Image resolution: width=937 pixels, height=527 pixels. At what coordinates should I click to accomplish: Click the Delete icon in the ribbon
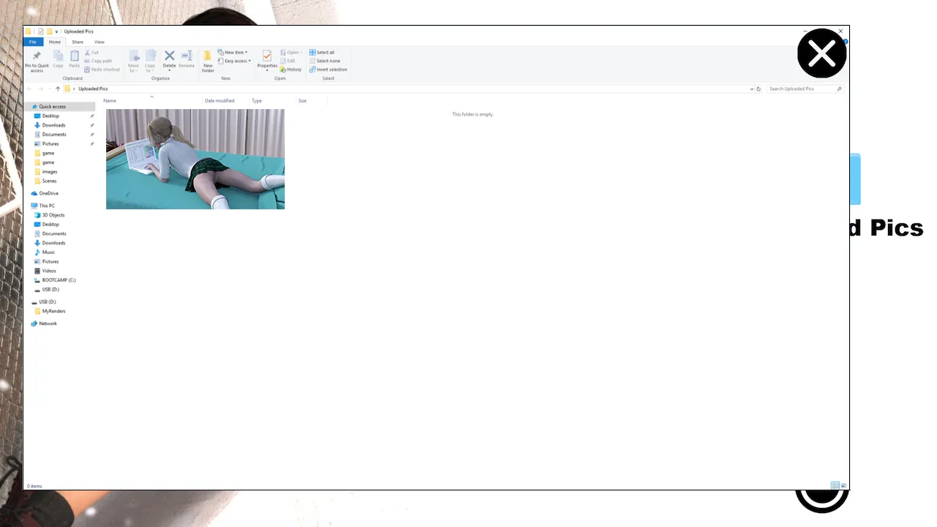coord(169,56)
